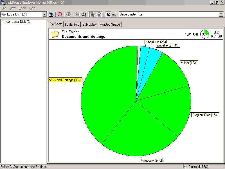Click the folder icon in the toolbar
The image size is (225, 169).
coord(77,14)
